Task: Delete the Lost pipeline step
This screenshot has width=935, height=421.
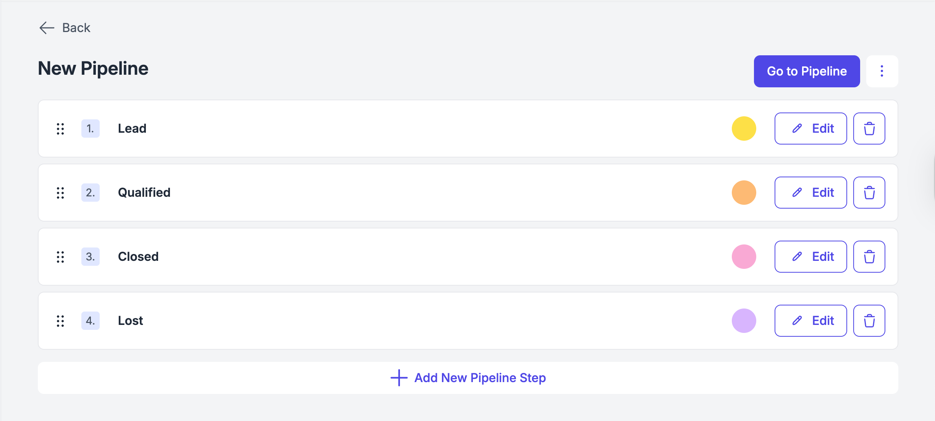Action: 869,321
